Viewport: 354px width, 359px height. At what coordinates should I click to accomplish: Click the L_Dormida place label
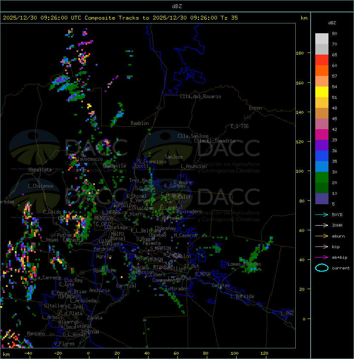tap(242, 296)
